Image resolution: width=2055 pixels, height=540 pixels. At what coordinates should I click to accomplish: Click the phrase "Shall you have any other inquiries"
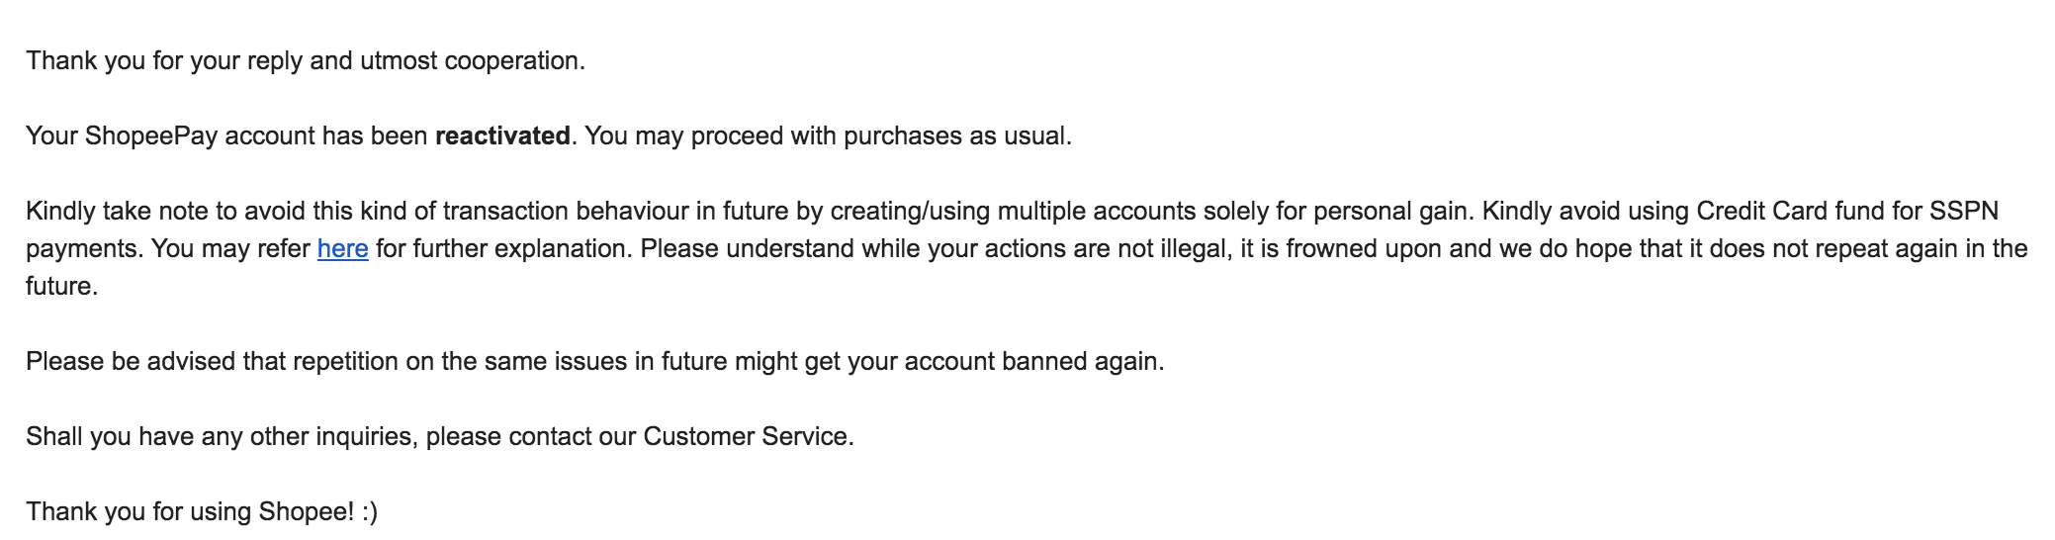tap(219, 436)
